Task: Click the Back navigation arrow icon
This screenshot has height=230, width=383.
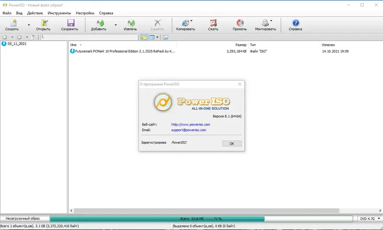Action: 5,37
